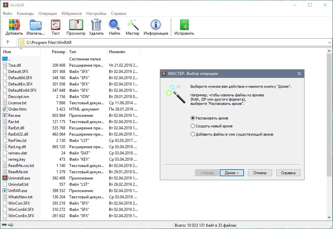Click the Отмена button in wizard
333x229 pixels.
(x=260, y=173)
